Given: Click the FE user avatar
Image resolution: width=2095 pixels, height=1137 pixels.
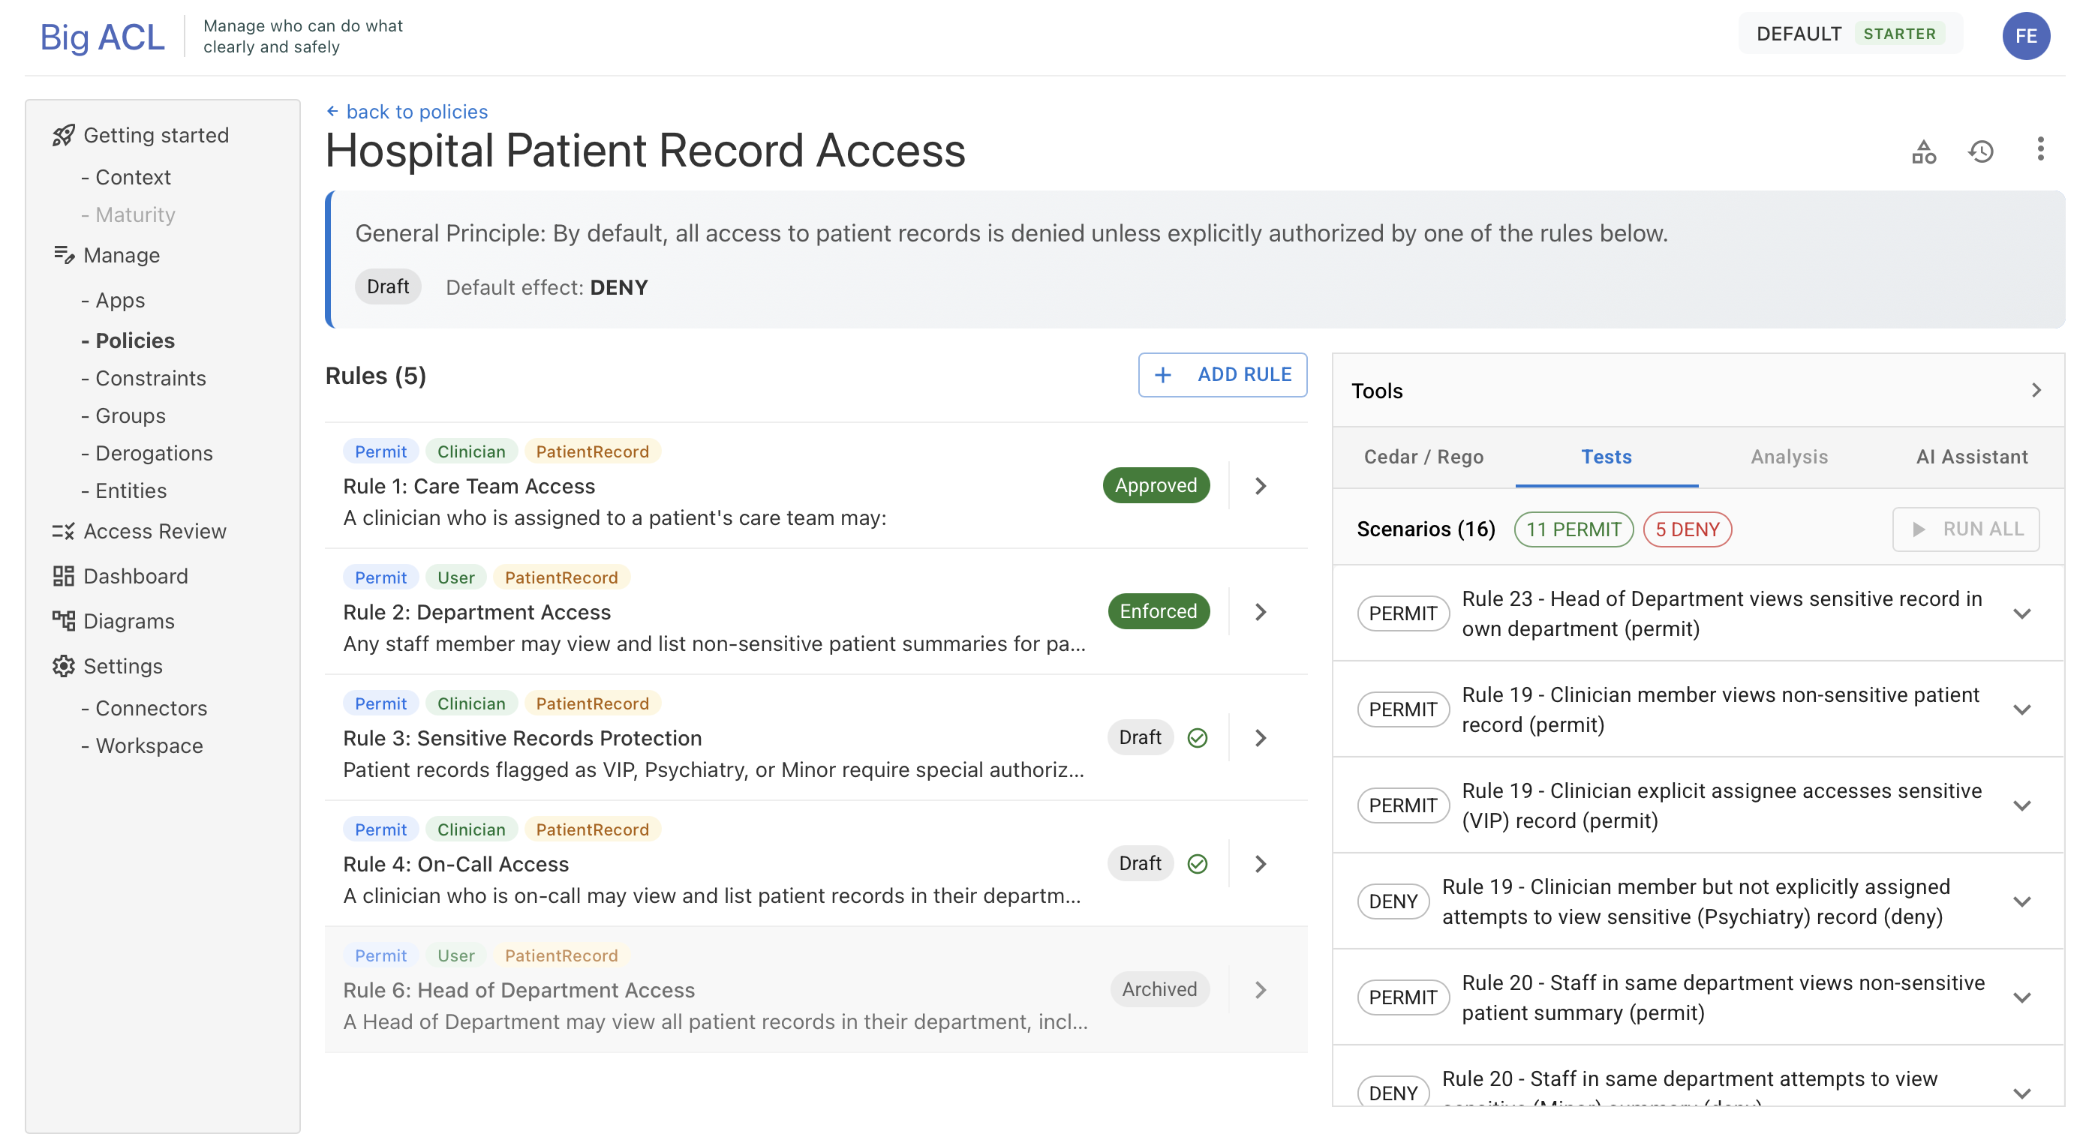Looking at the screenshot, I should pos(2025,36).
